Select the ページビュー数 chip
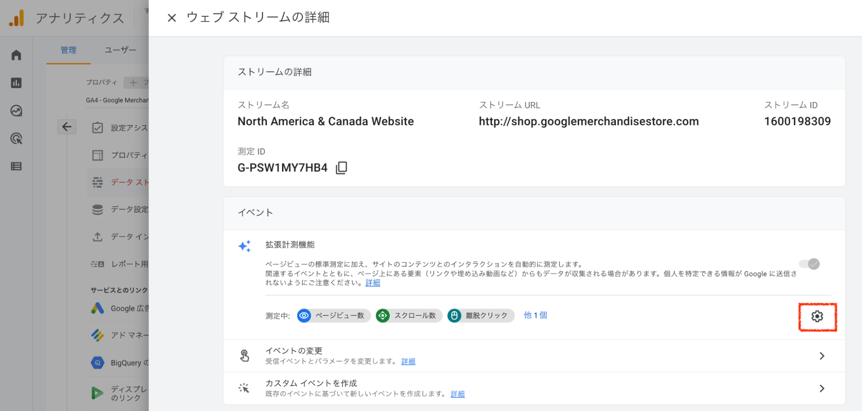862x411 pixels. point(334,315)
